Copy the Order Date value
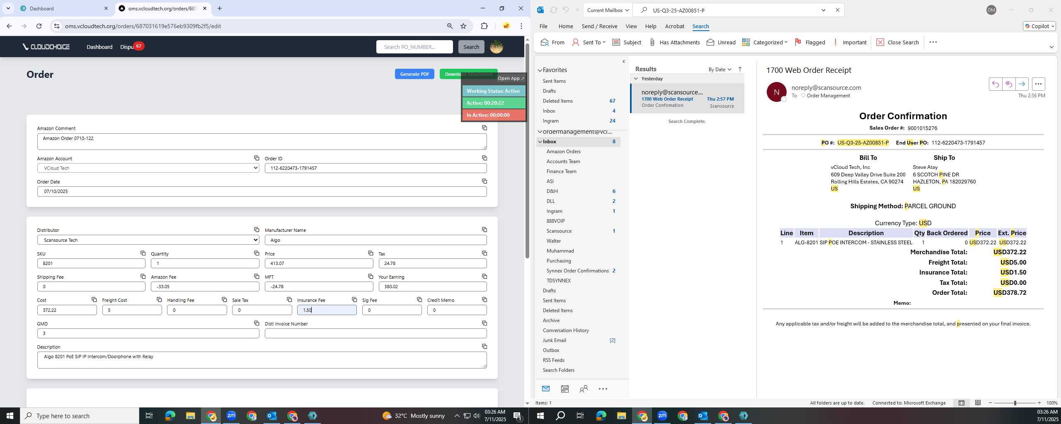The width and height of the screenshot is (1061, 424). [484, 181]
